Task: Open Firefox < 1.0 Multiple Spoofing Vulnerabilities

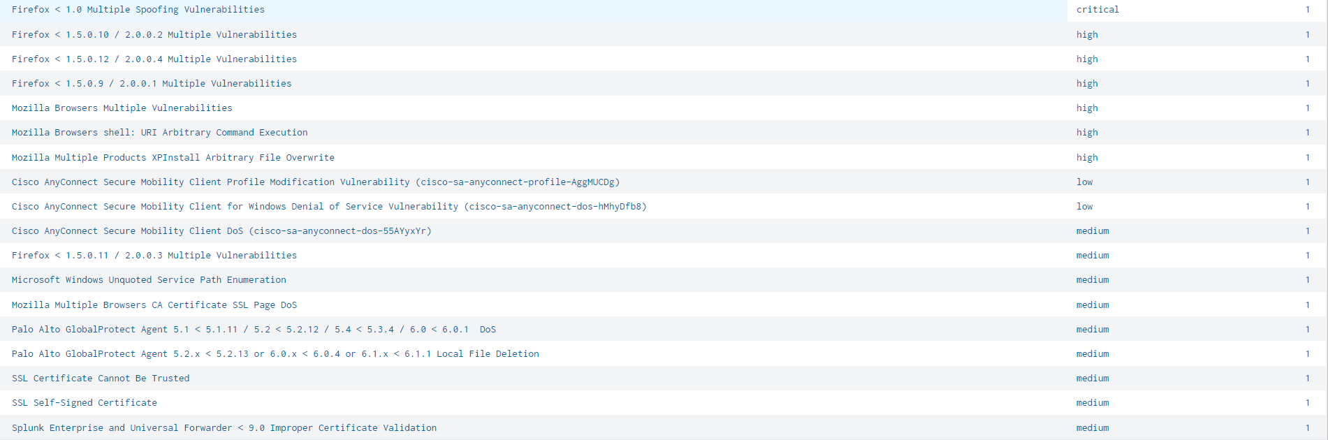Action: coord(138,10)
